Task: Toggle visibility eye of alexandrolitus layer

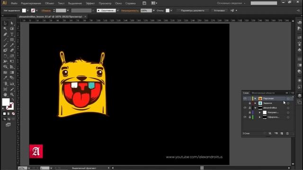Action: [245, 108]
